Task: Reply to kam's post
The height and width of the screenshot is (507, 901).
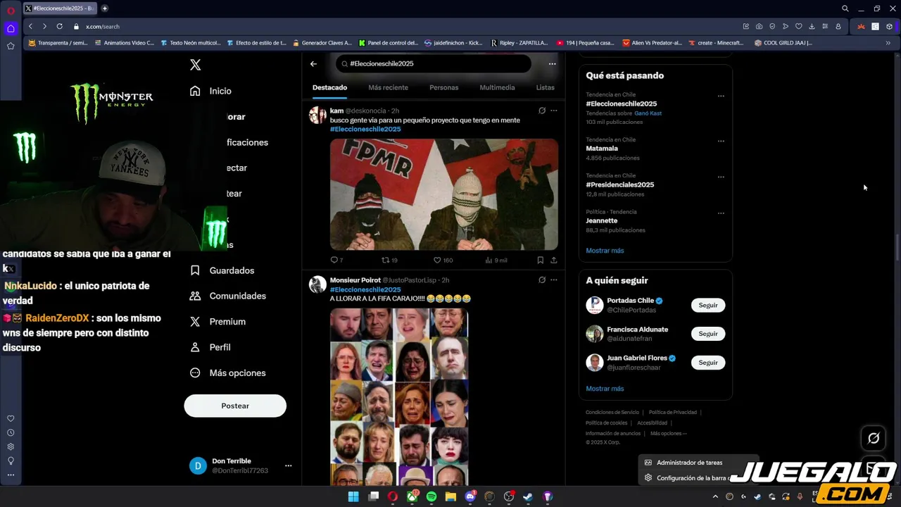Action: tap(336, 260)
